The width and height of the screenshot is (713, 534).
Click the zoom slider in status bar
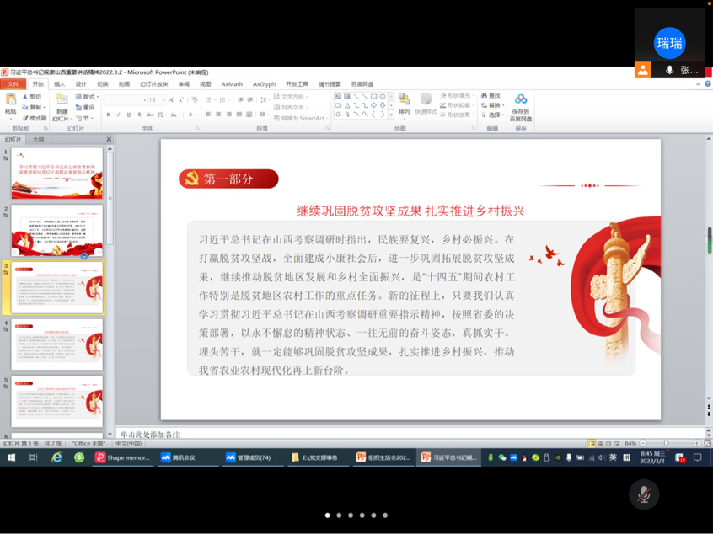667,443
